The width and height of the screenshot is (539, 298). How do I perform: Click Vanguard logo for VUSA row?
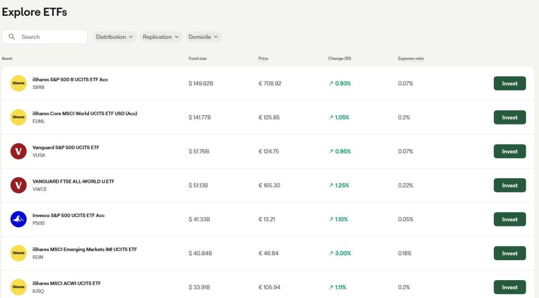pos(18,151)
